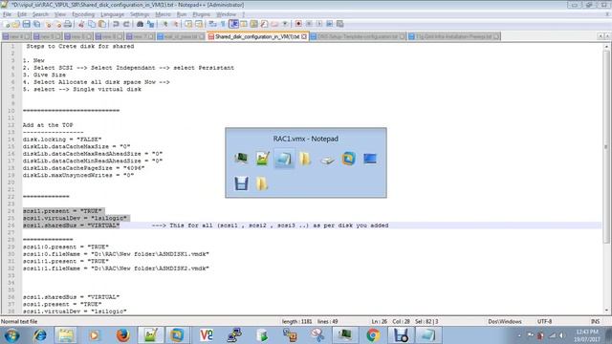Switch to the 11g Grid Infra Installation Prereqs tab
This screenshot has width=612, height=344.
[453, 36]
